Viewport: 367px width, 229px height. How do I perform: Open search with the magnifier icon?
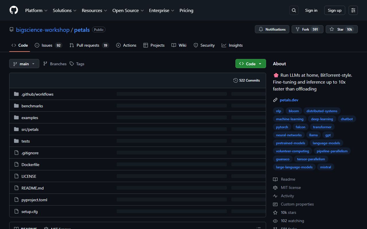click(294, 10)
